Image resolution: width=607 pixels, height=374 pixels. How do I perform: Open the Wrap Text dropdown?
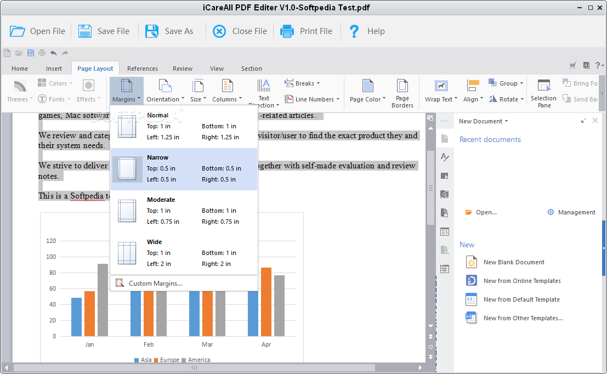[441, 99]
